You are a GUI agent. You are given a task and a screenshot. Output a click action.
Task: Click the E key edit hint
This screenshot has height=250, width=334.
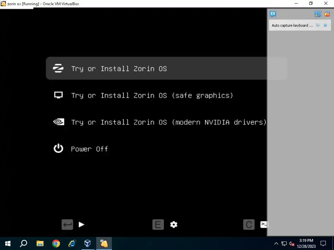pyautogui.click(x=158, y=225)
